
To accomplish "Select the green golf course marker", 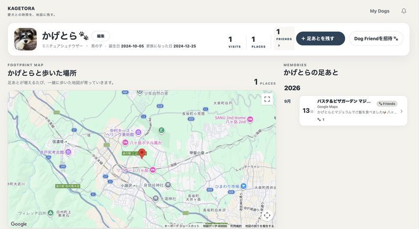I will 161,130.
